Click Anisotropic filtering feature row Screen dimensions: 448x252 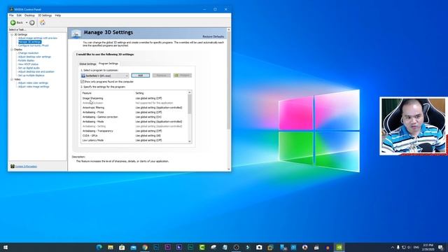click(134, 108)
